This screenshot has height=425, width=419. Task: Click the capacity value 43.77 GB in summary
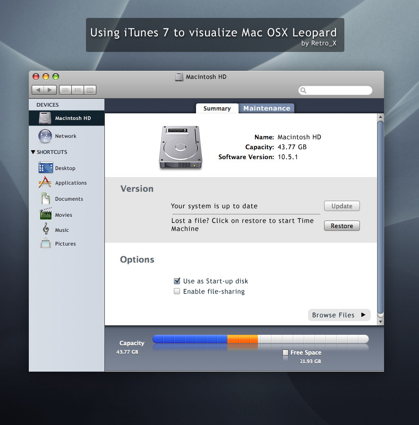coord(292,147)
